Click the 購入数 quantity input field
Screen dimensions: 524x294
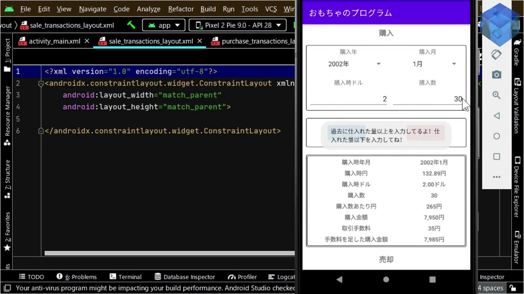pos(428,99)
